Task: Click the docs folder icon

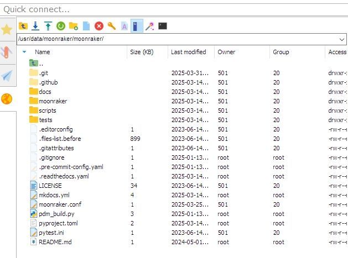Action: click(34, 91)
